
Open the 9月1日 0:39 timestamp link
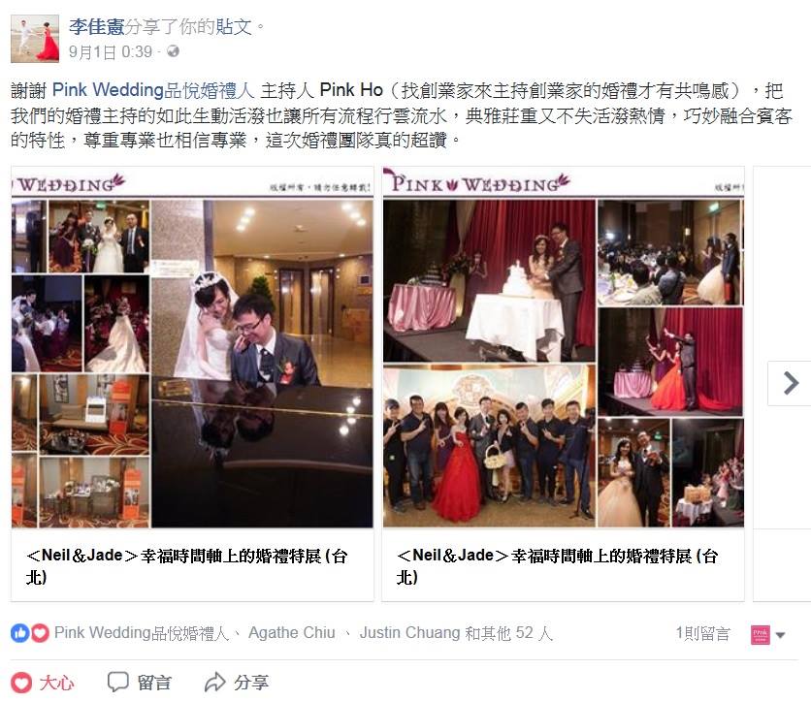pyautogui.click(x=111, y=51)
